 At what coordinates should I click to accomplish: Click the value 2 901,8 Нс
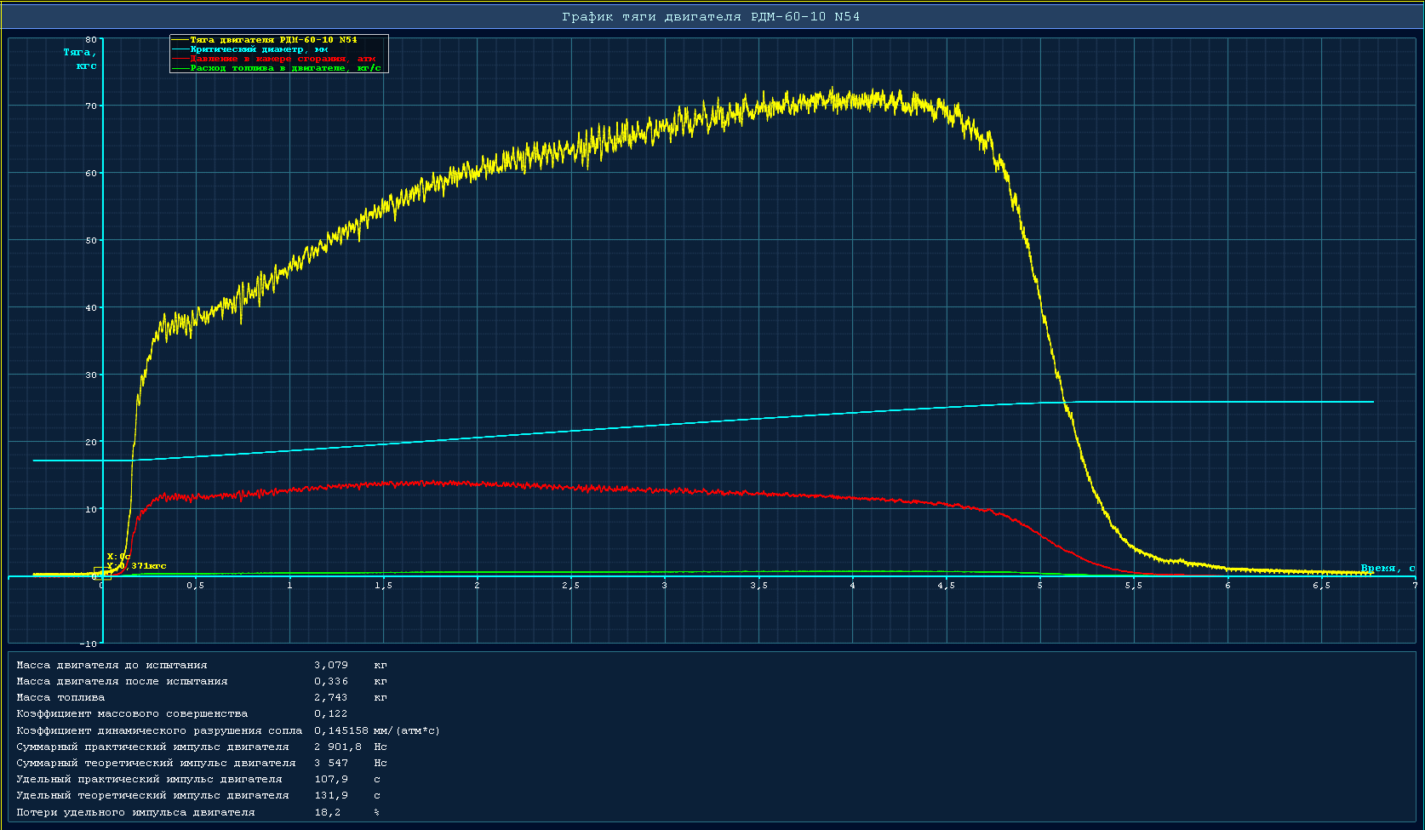coord(351,747)
